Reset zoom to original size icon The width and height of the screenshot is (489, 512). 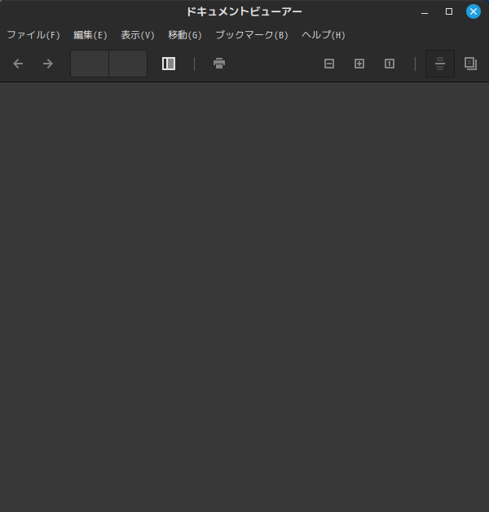pyautogui.click(x=390, y=64)
